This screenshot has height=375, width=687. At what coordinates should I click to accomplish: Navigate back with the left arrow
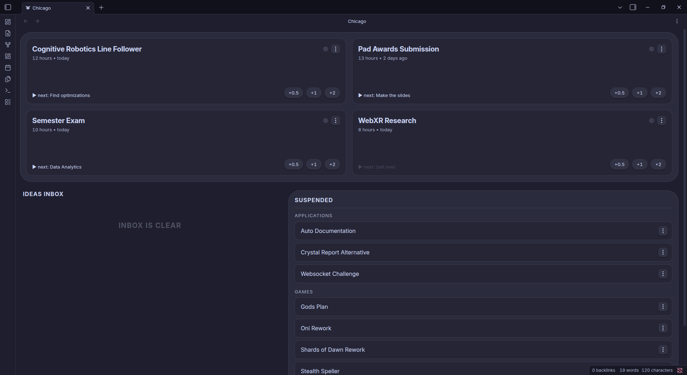point(26,21)
